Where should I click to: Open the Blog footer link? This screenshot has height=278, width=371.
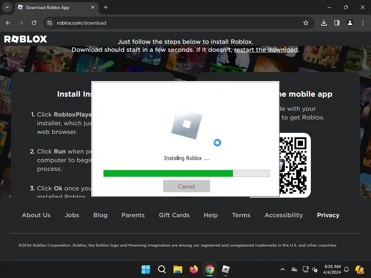click(100, 215)
